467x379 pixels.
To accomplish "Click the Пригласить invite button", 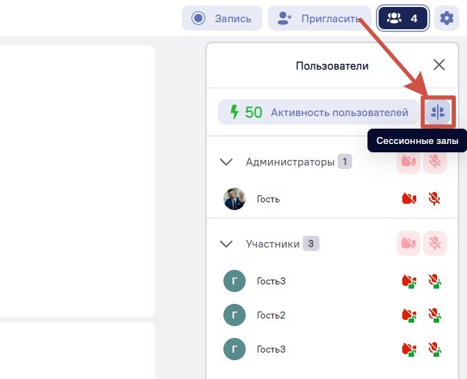I will tap(319, 18).
